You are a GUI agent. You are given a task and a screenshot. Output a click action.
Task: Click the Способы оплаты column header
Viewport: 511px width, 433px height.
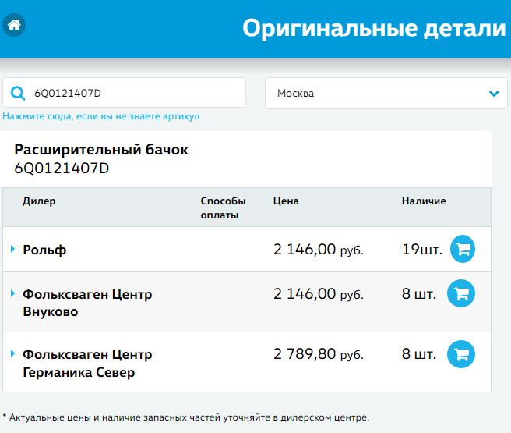[224, 208]
